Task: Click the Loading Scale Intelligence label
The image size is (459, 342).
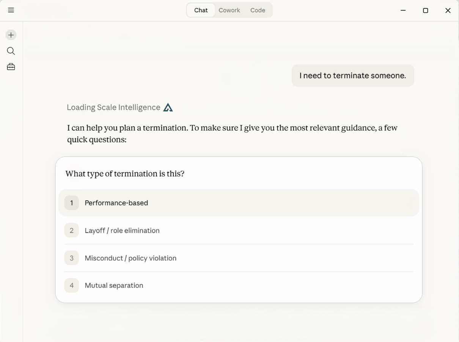Action: 113,107
